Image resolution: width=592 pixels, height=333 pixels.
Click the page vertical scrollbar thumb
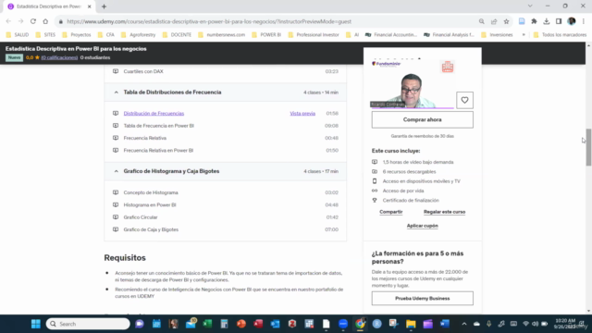coord(588,147)
